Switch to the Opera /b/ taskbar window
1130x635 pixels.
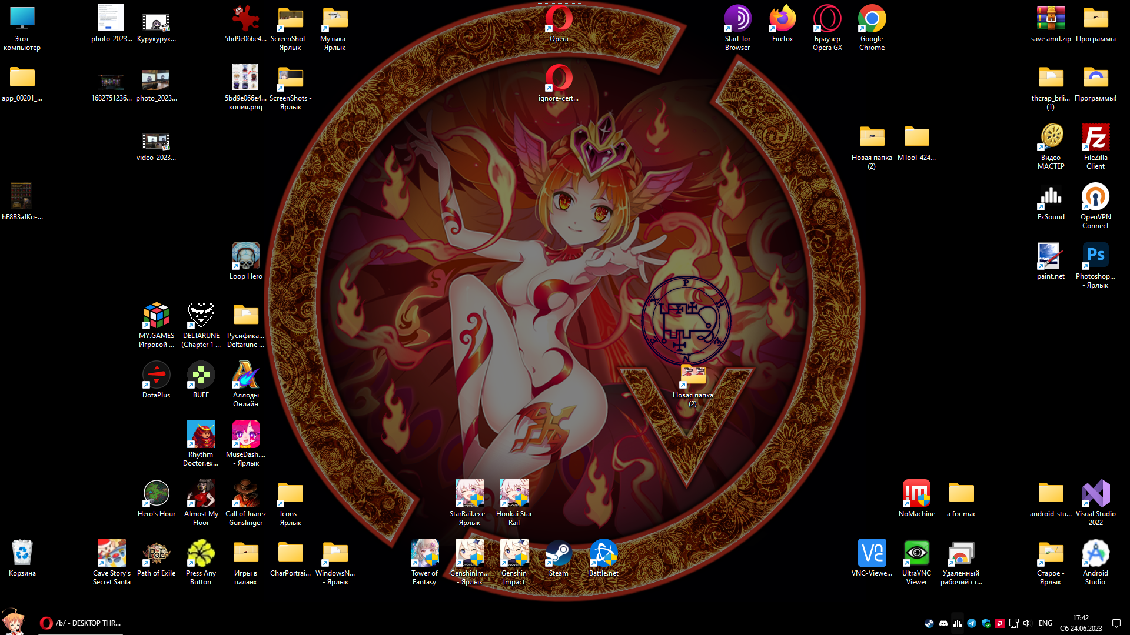tap(80, 623)
